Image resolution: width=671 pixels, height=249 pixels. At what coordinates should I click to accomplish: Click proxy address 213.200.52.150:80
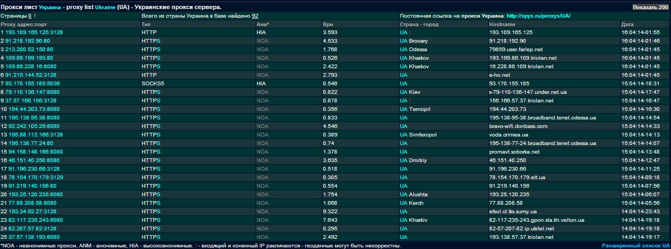point(29,50)
